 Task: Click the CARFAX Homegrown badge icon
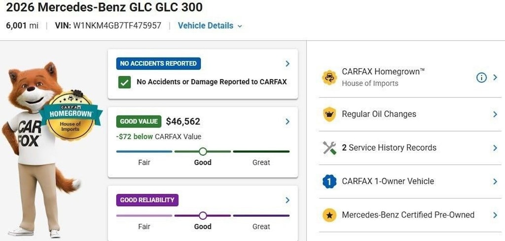(x=329, y=77)
